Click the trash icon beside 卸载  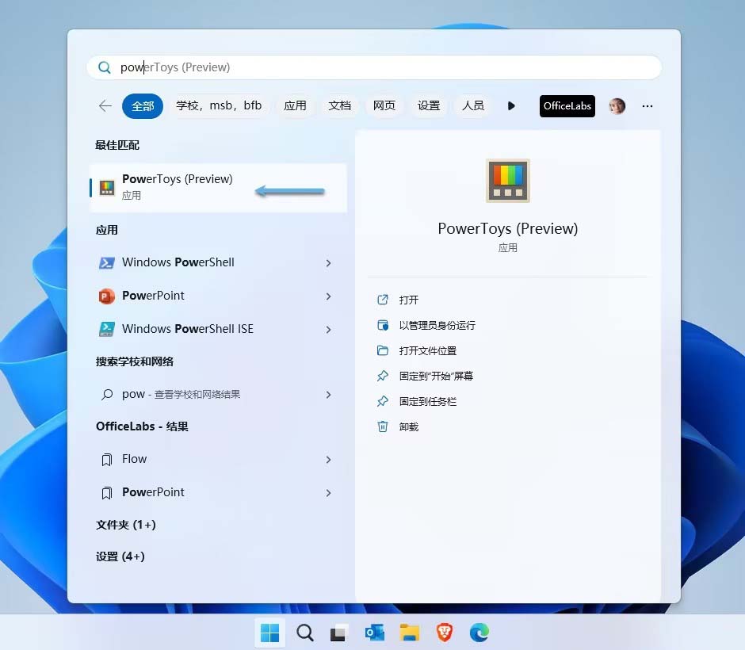pyautogui.click(x=383, y=426)
